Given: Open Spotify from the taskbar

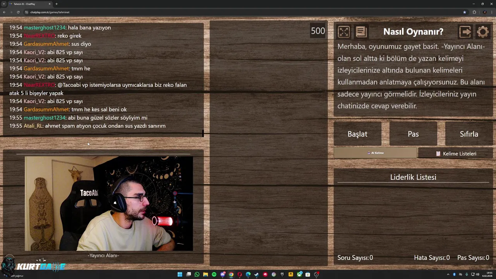Looking at the screenshot, I should tap(214, 274).
